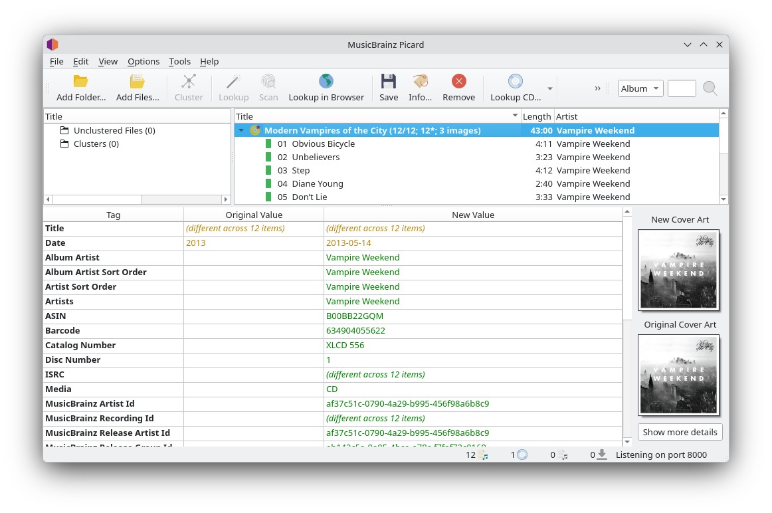The height and width of the screenshot is (513, 772).
Task: Click the Unclustered Files folder icon
Action: 64,130
